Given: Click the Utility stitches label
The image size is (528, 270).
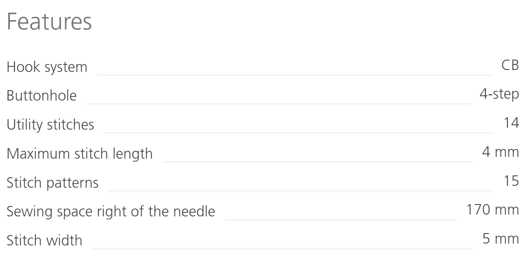Looking at the screenshot, I should pos(50,125).
